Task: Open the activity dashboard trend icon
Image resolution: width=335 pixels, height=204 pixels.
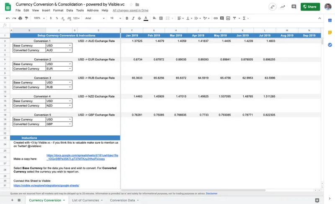Action: tap(283, 7)
